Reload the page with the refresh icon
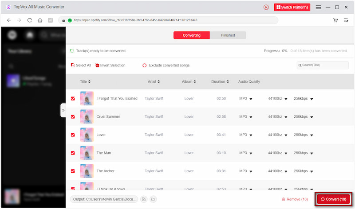355x209 pixels. [30, 20]
